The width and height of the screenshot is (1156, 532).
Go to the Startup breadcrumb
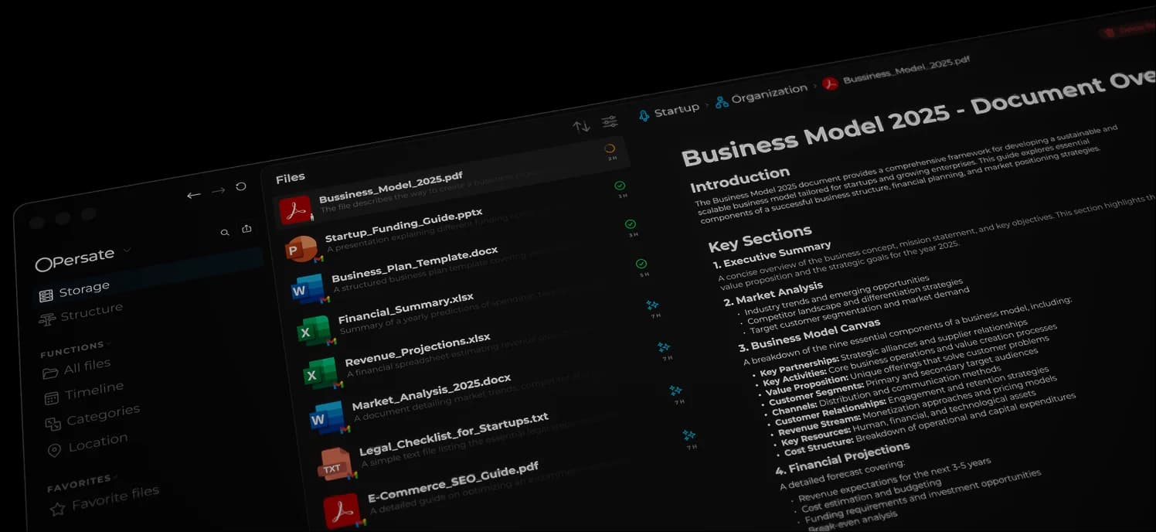click(x=669, y=111)
